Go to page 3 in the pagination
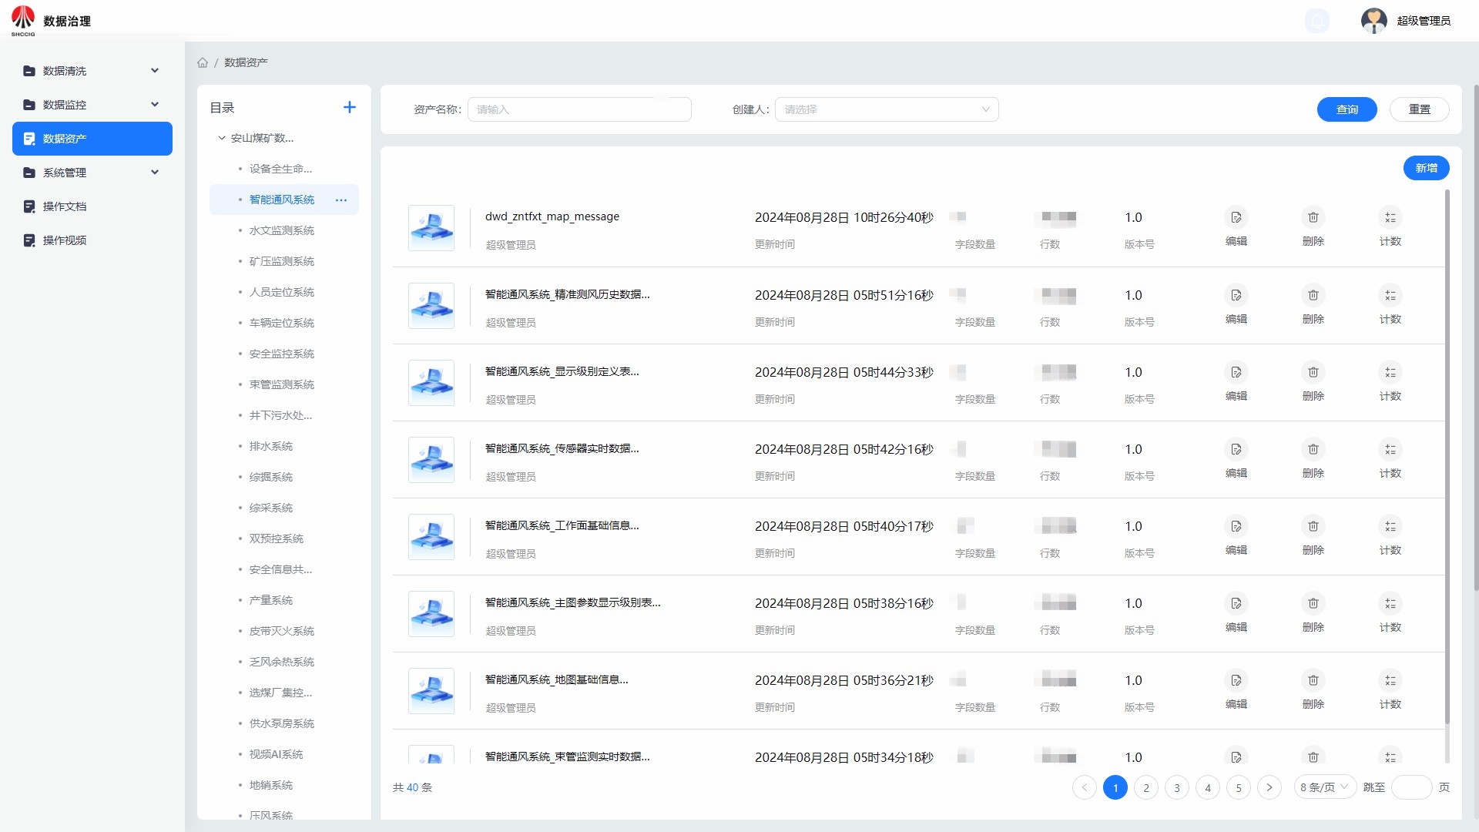Viewport: 1479px width, 832px height. click(1176, 787)
